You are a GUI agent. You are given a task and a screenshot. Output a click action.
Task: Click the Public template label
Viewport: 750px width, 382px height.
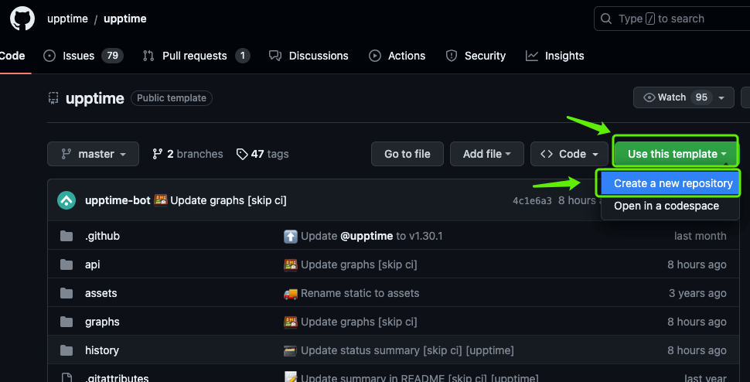(x=171, y=98)
